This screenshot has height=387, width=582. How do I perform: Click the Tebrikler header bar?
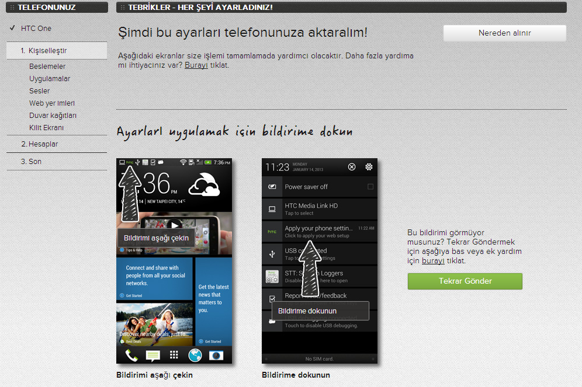(341, 8)
